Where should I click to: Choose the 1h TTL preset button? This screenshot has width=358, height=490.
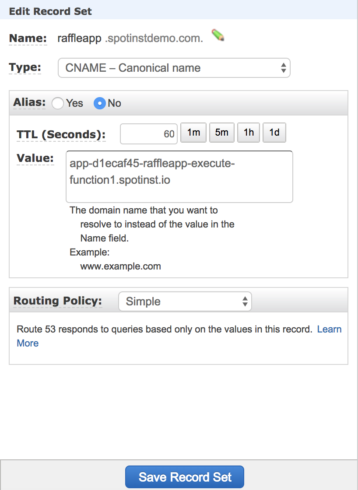249,133
